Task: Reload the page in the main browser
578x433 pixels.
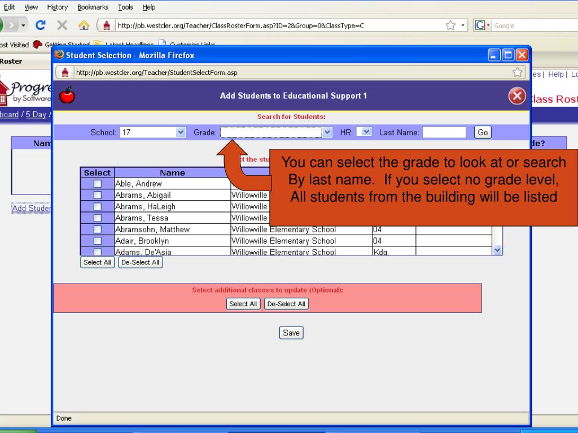Action: [40, 25]
